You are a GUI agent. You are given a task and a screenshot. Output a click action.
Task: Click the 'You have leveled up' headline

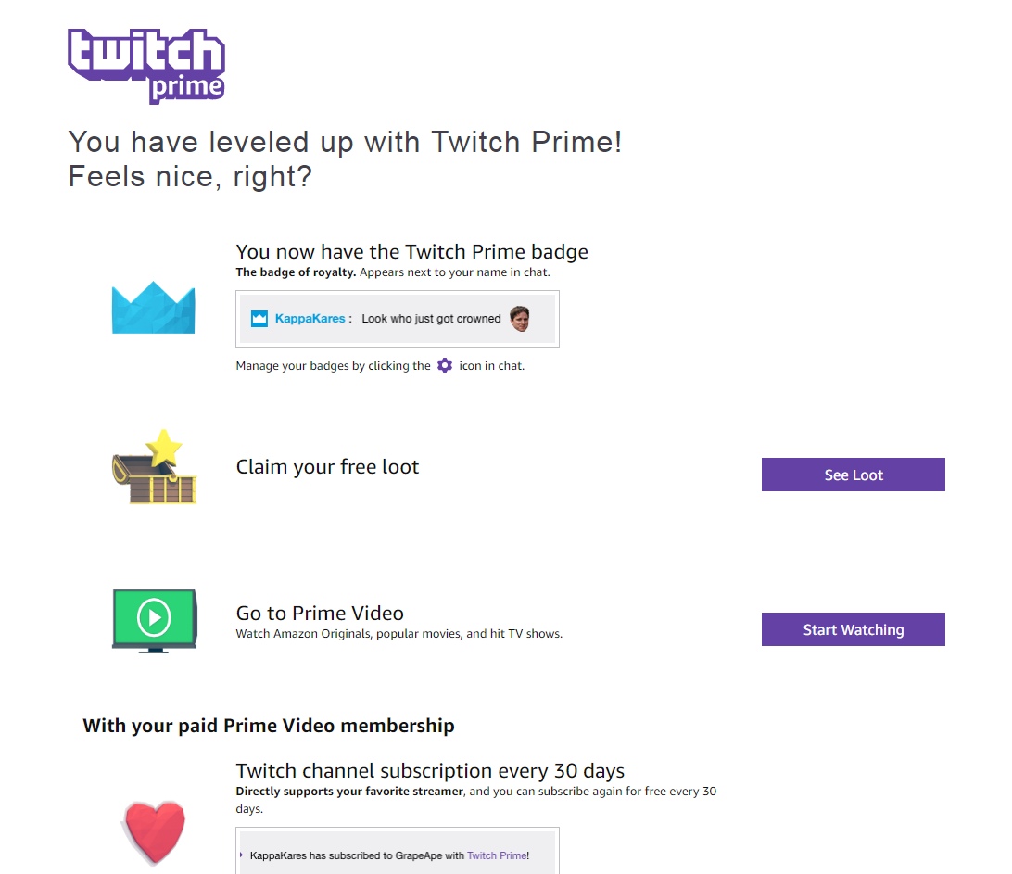click(345, 143)
